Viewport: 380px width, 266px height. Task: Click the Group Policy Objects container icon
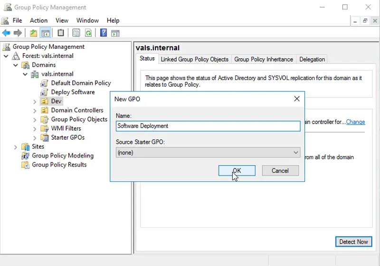point(44,119)
